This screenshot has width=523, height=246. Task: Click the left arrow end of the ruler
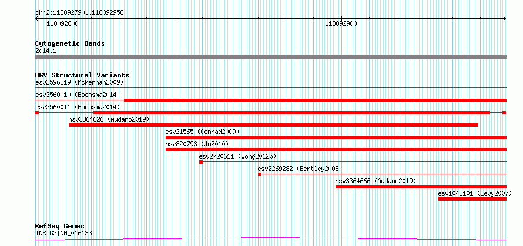[36, 18]
